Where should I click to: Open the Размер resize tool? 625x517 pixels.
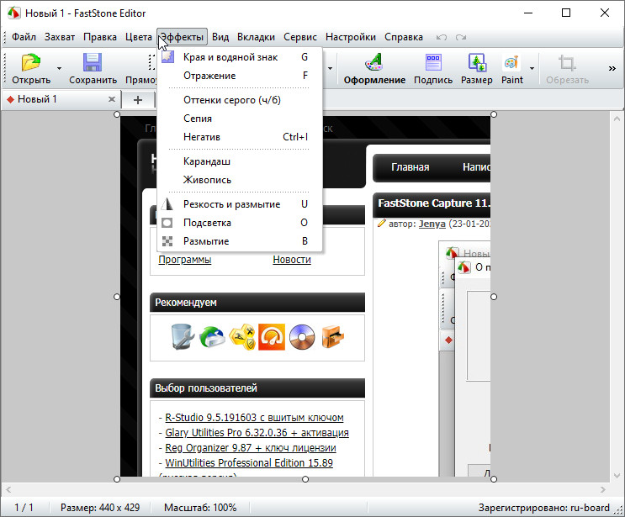(477, 63)
